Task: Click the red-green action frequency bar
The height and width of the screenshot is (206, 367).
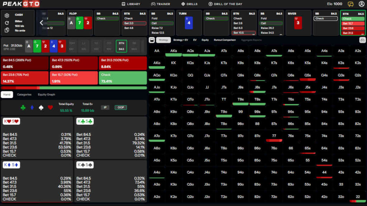Action: pyautogui.click(x=74, y=88)
